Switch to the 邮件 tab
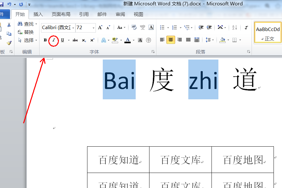The height and width of the screenshot is (188, 282). tap(102, 14)
